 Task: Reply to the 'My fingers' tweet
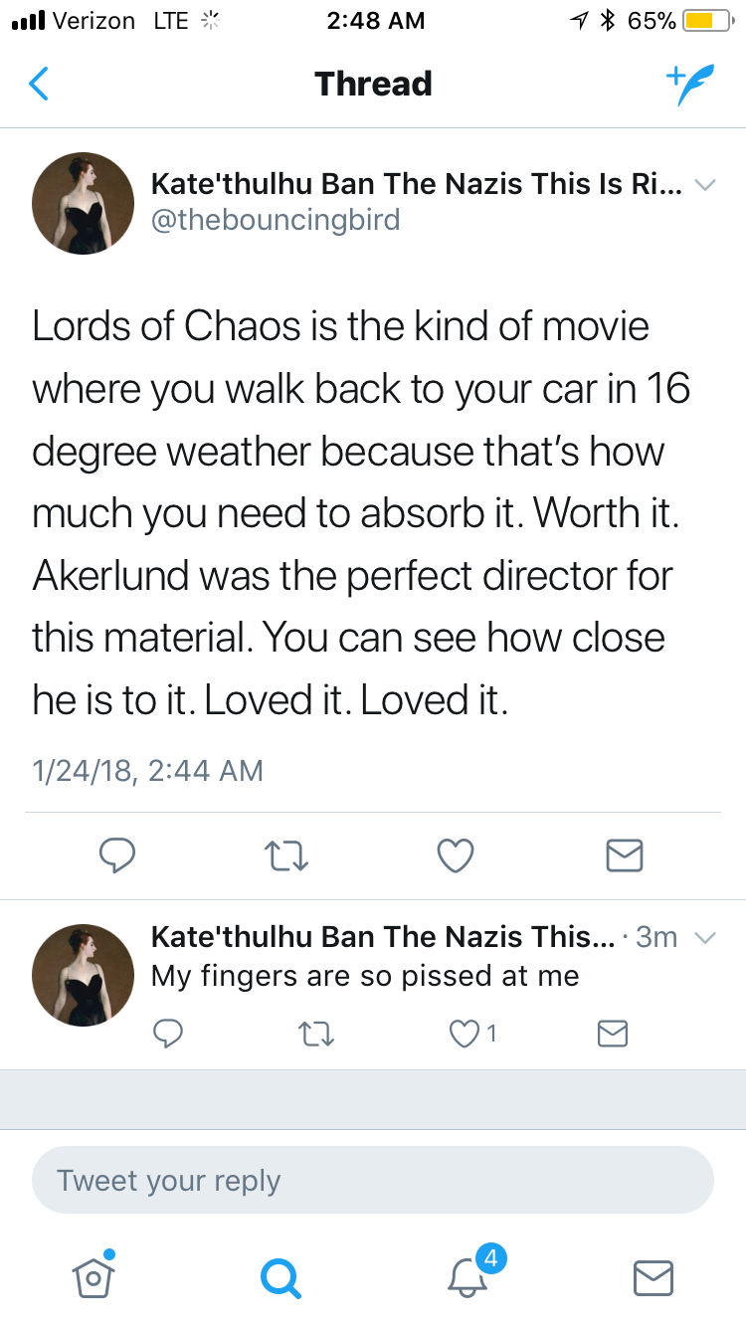168,1035
